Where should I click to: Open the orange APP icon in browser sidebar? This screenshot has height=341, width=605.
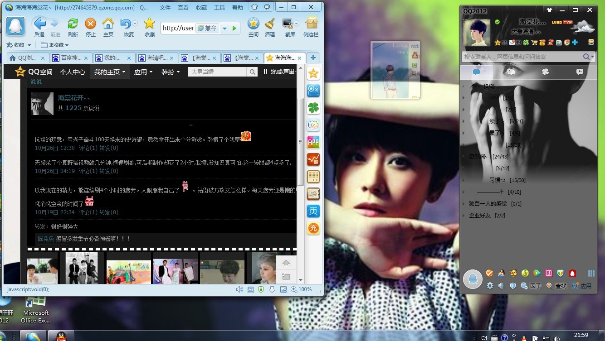[x=313, y=142]
